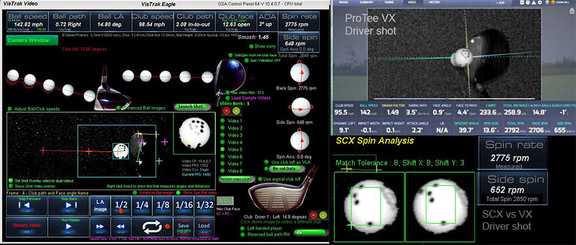
Task: Select Video 6 radio button
Action: [223, 157]
